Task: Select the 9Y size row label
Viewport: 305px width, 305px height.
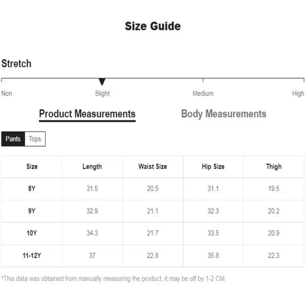Action: click(32, 211)
